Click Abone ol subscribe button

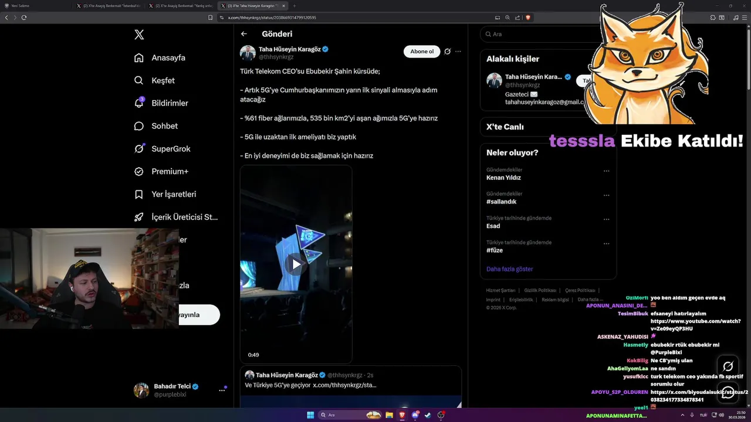(422, 52)
